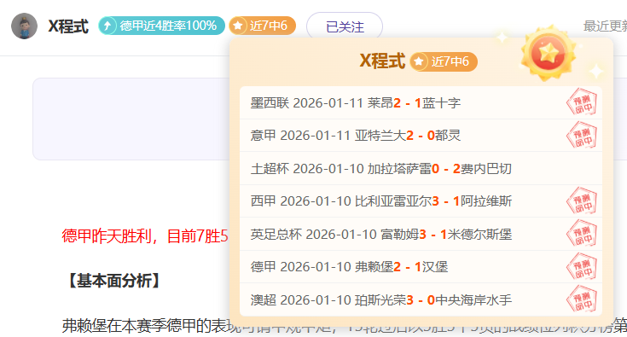Click the 最近更新 label at top right
627x337 pixels.
point(605,26)
